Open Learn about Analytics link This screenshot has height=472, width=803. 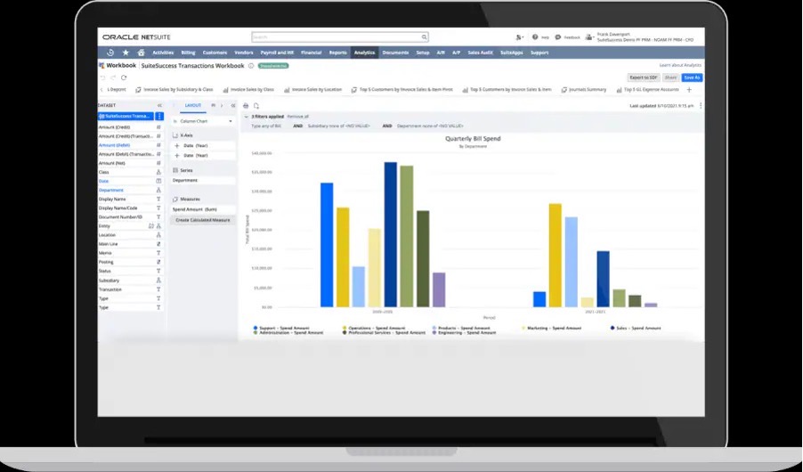(x=680, y=65)
